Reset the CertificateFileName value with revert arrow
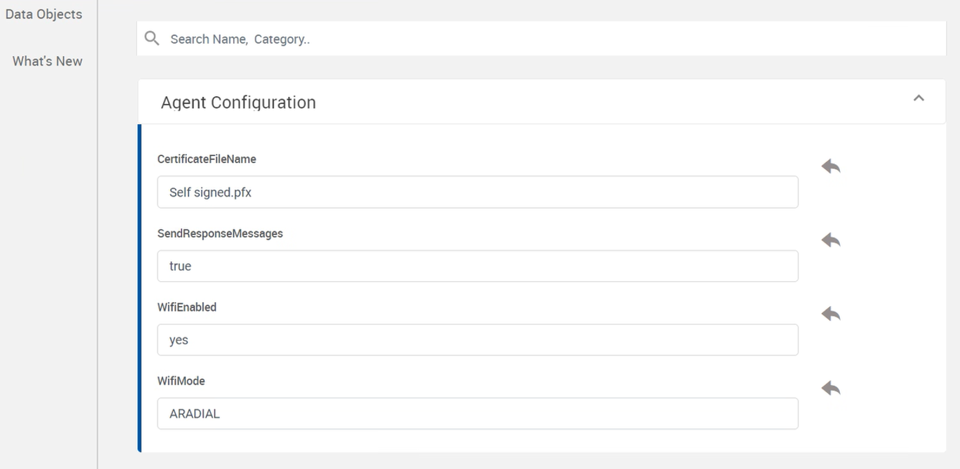Image resolution: width=960 pixels, height=469 pixels. [x=831, y=166]
